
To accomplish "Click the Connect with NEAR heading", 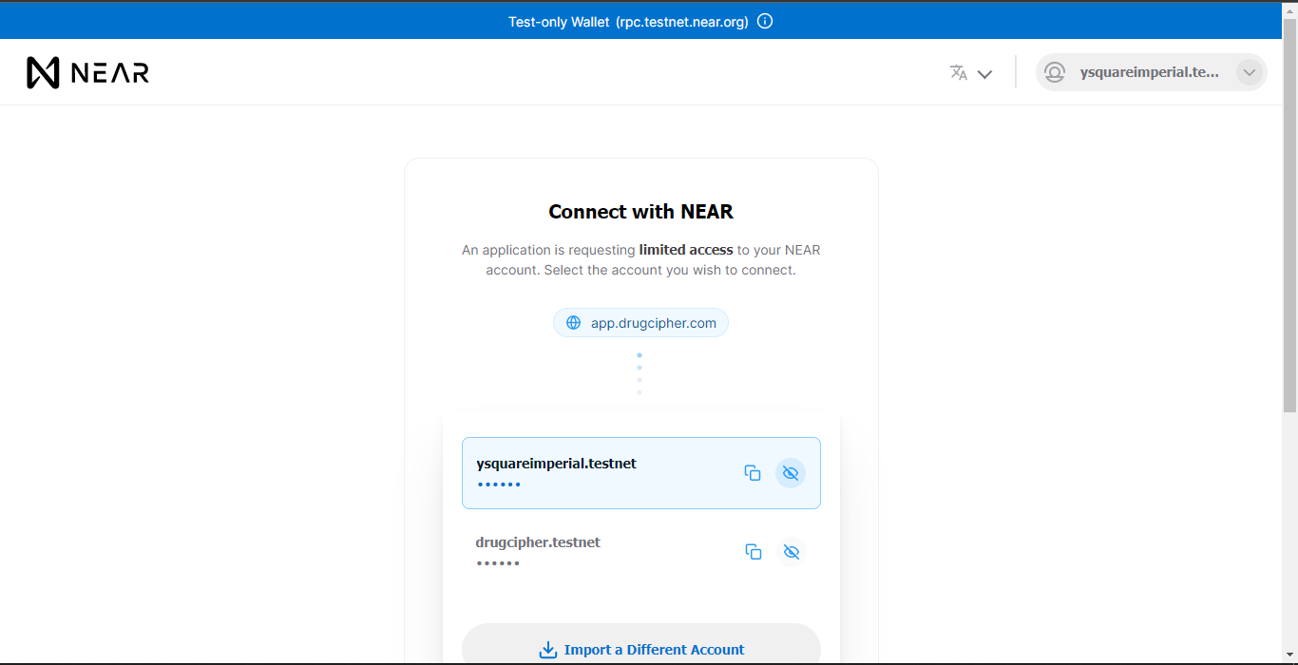I will (641, 212).
